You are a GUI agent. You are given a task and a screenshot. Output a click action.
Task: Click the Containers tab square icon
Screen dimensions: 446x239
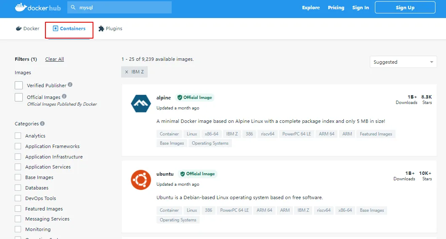pyautogui.click(x=56, y=29)
